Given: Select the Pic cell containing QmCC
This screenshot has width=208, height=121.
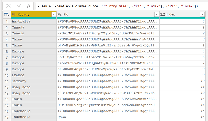Looking at the screenshot, I should [x=108, y=117].
